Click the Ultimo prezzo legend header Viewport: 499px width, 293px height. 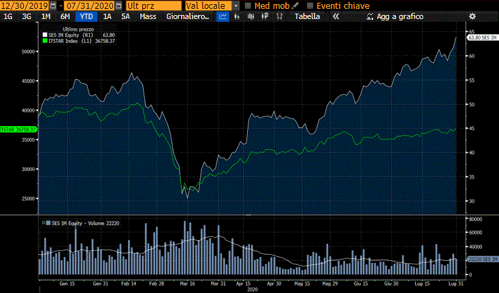pos(78,29)
